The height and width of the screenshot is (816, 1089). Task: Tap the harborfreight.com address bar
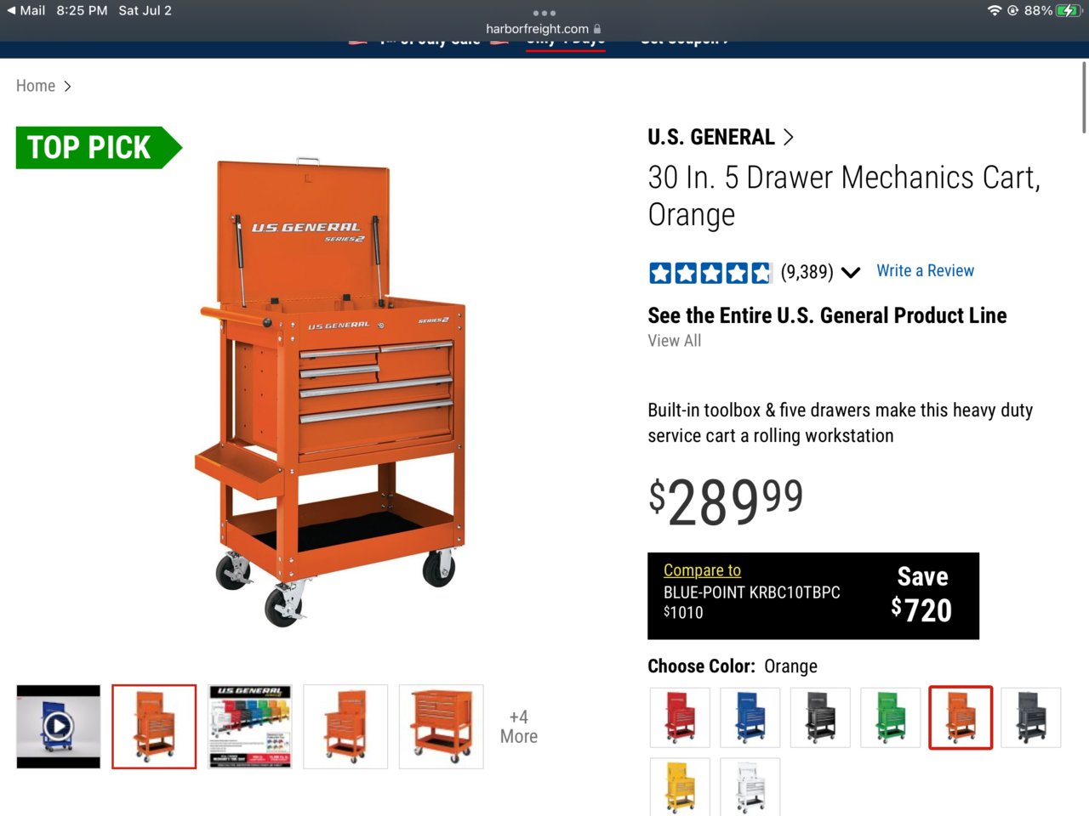point(544,29)
